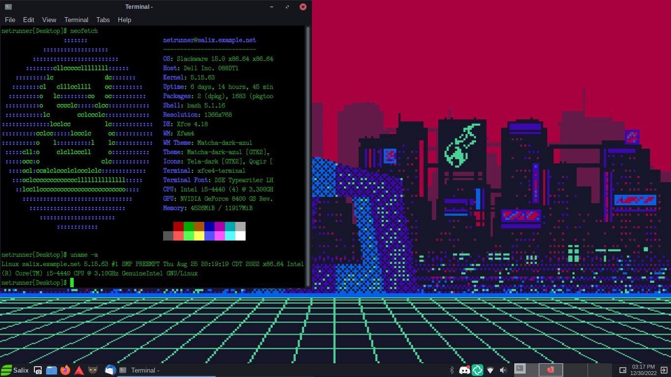Click the dark red block in neofetch palette

[178, 226]
